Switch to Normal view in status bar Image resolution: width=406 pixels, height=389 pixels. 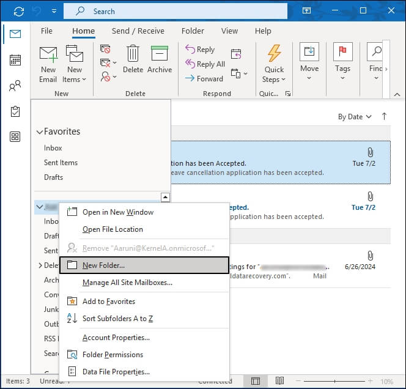[256, 381]
